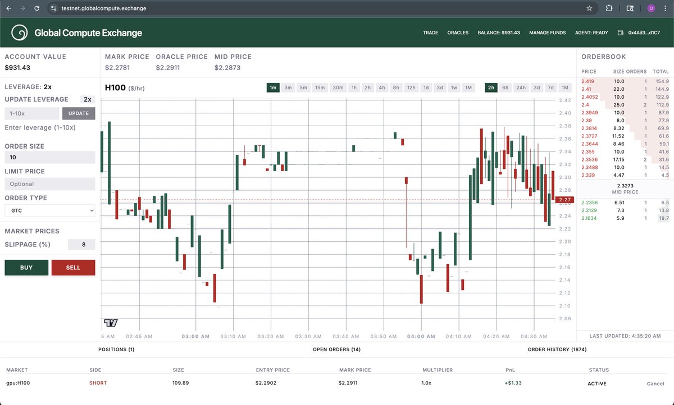Select the 1m candle interval

(x=273, y=88)
